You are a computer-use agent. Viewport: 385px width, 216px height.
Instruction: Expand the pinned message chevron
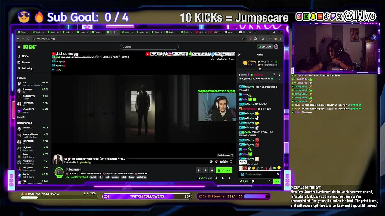tap(279, 79)
